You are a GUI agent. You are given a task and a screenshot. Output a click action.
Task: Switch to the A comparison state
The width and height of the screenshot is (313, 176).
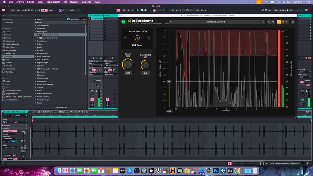pos(279,22)
